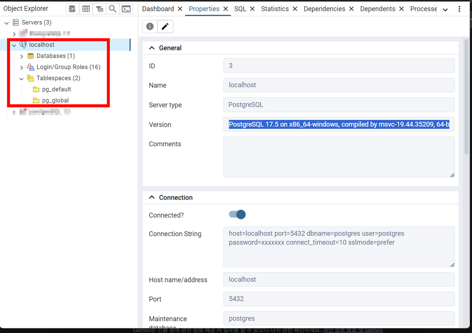Click the Connection String text area
The width and height of the screenshot is (472, 333).
point(339,247)
